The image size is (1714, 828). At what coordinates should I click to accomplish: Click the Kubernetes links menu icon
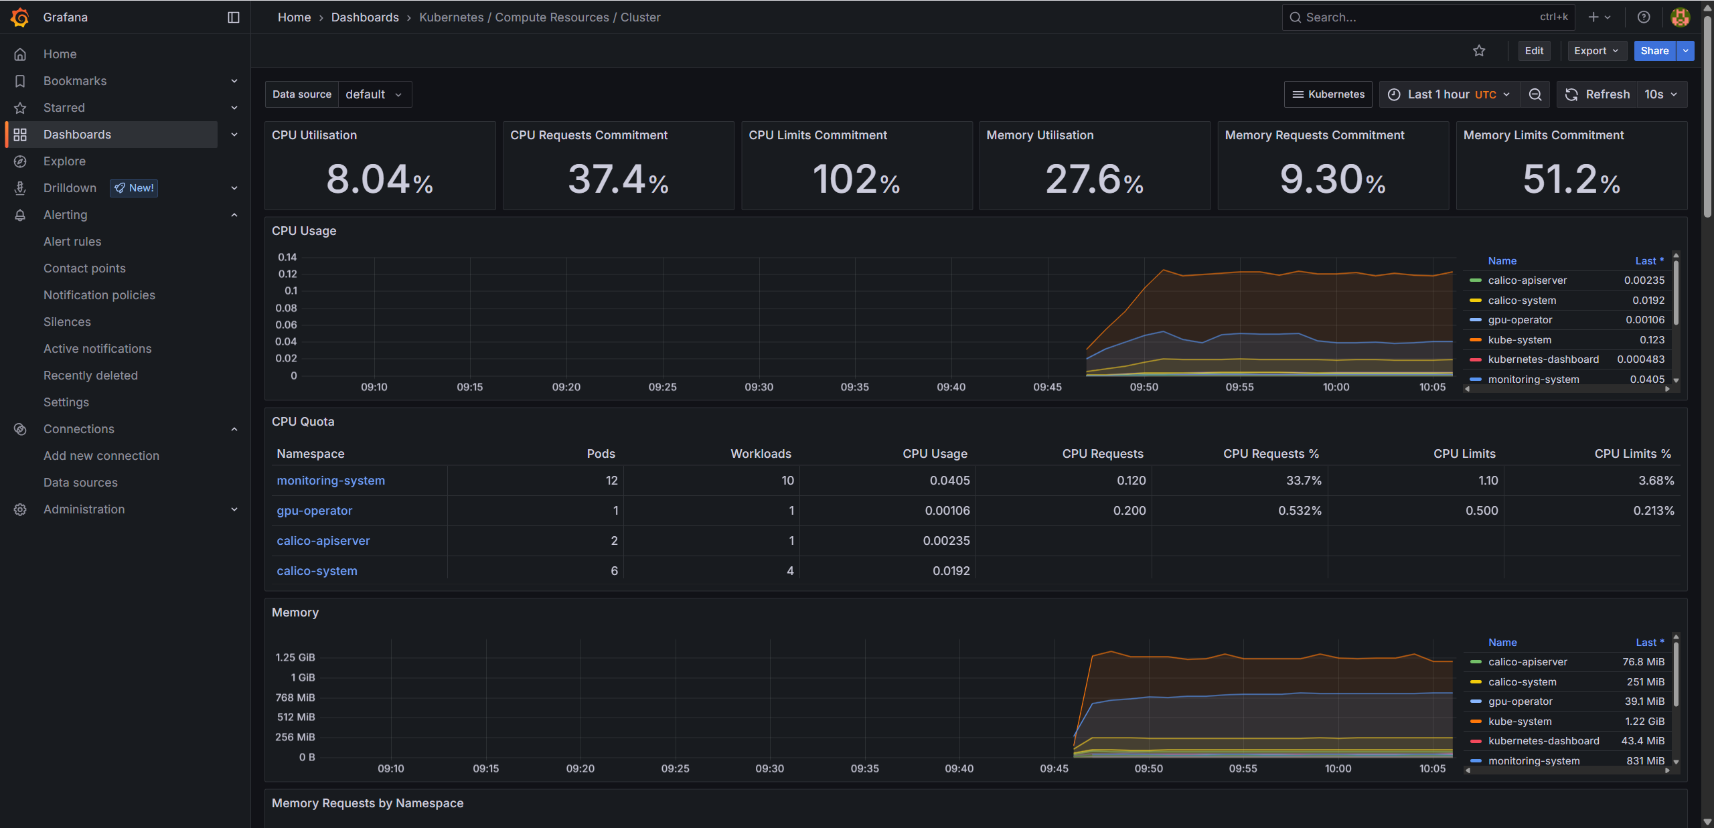[x=1298, y=94]
